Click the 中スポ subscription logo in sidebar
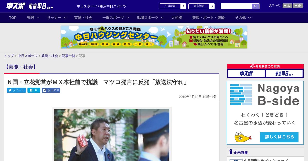This screenshot has width=308, height=161. pyautogui.click(x=246, y=74)
